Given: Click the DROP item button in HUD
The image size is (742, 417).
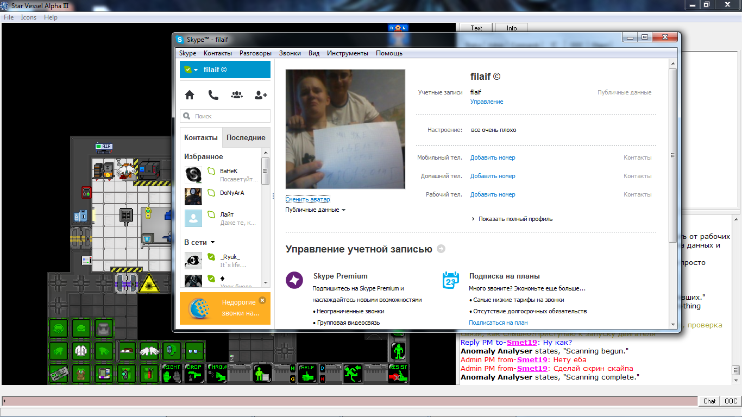Looking at the screenshot, I should click(193, 374).
